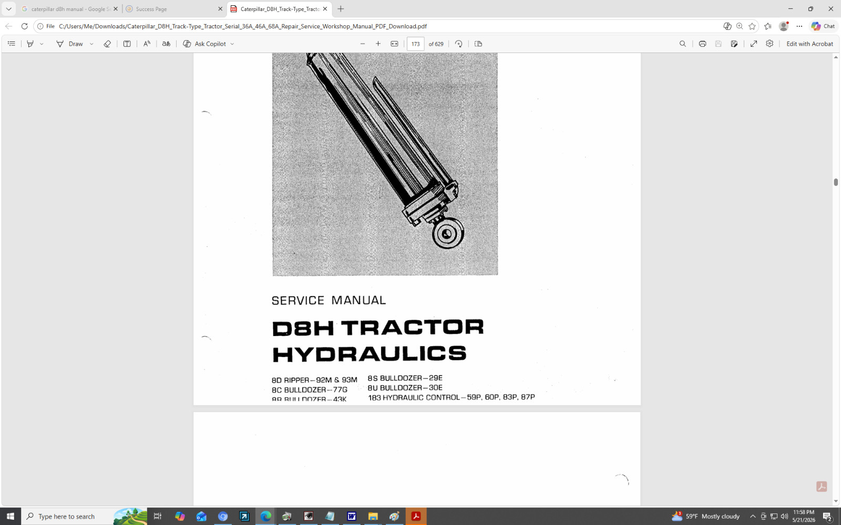Screen dimensions: 841x525
Task: Close the Success Page tab
Action: click(220, 9)
